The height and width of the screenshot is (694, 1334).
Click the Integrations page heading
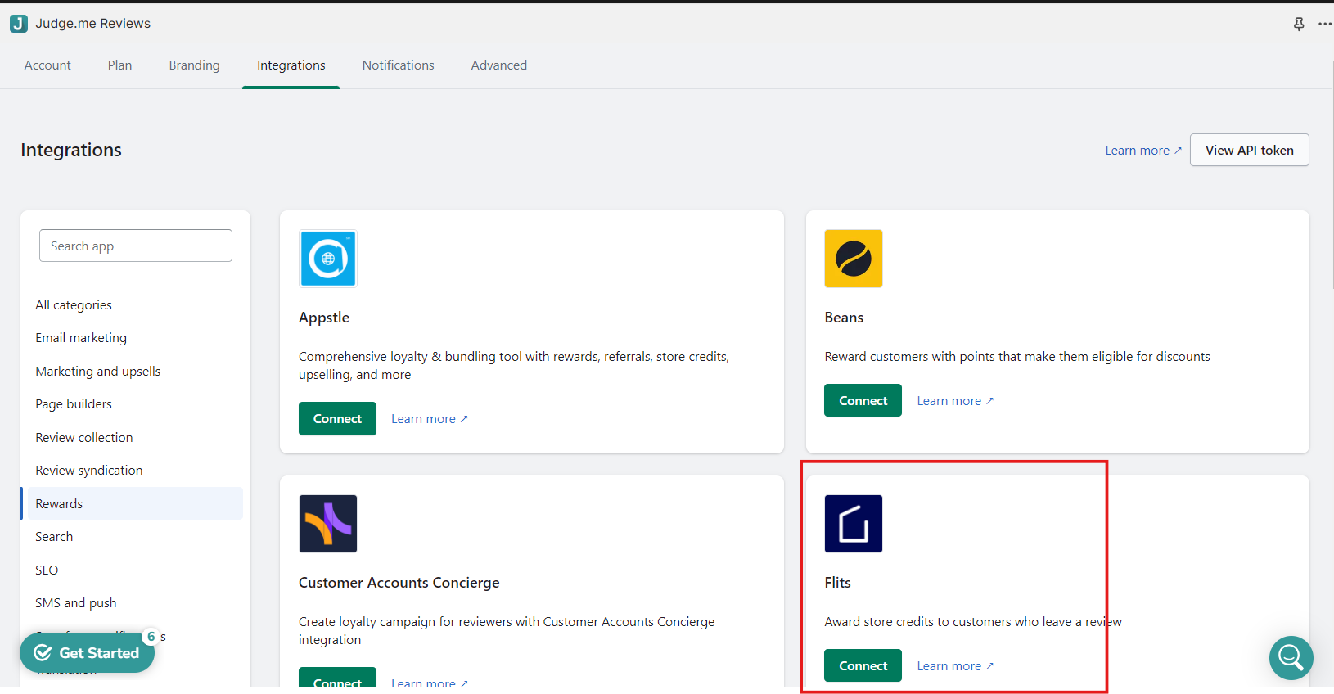pyautogui.click(x=71, y=150)
